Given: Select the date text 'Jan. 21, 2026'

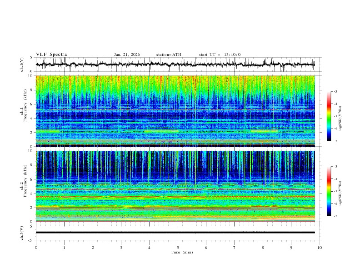Looking at the screenshot, I should point(127,55).
